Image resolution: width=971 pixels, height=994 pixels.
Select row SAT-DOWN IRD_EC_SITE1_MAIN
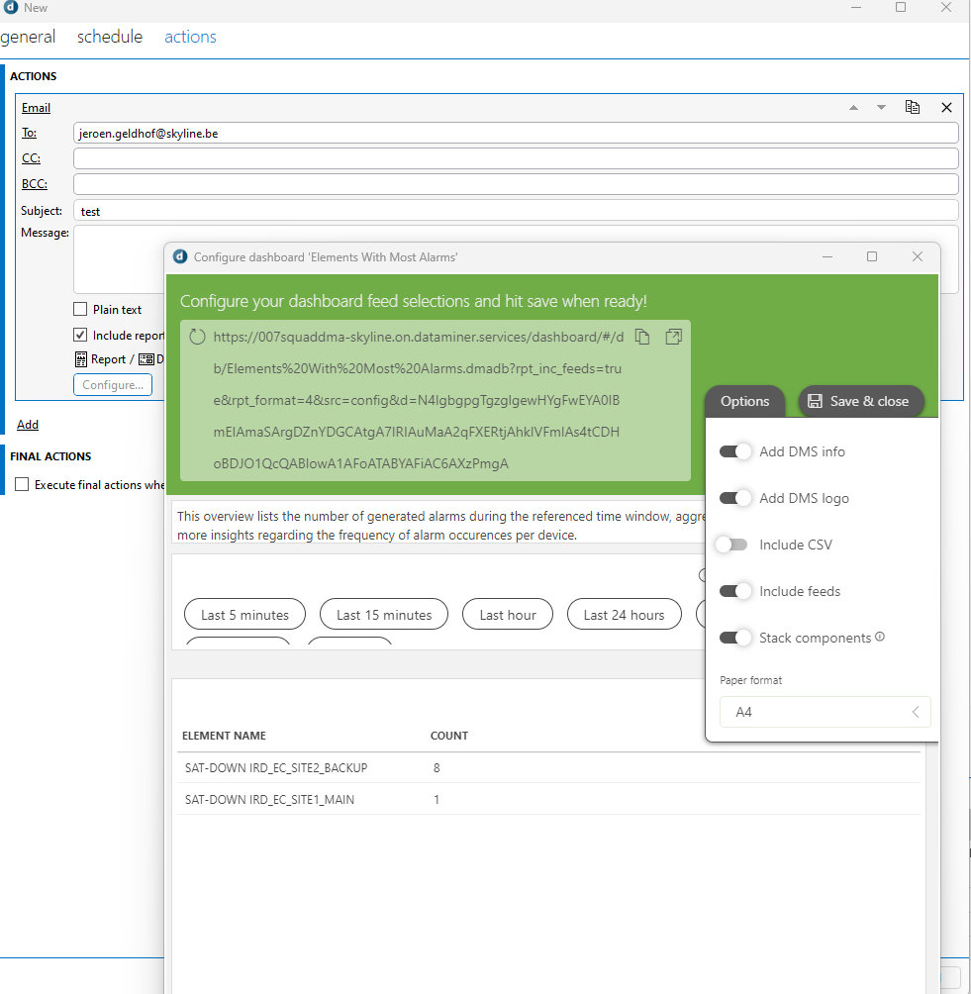pos(549,799)
